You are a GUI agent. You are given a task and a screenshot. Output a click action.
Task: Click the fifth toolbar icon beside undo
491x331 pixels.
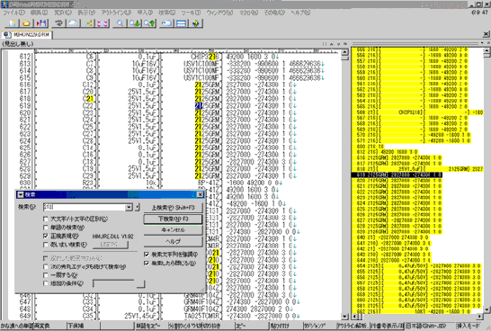coord(73,23)
